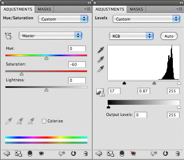Clip Levels adjustment to the layer
Screen dimensions: 184x160
click(x=122, y=154)
